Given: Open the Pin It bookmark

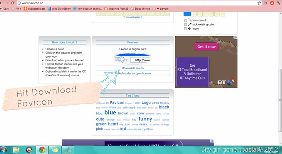Looking at the screenshot, I should click(16, 8).
